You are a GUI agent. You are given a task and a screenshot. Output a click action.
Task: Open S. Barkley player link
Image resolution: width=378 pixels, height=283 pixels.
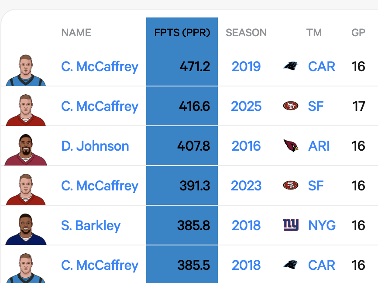pos(91,225)
